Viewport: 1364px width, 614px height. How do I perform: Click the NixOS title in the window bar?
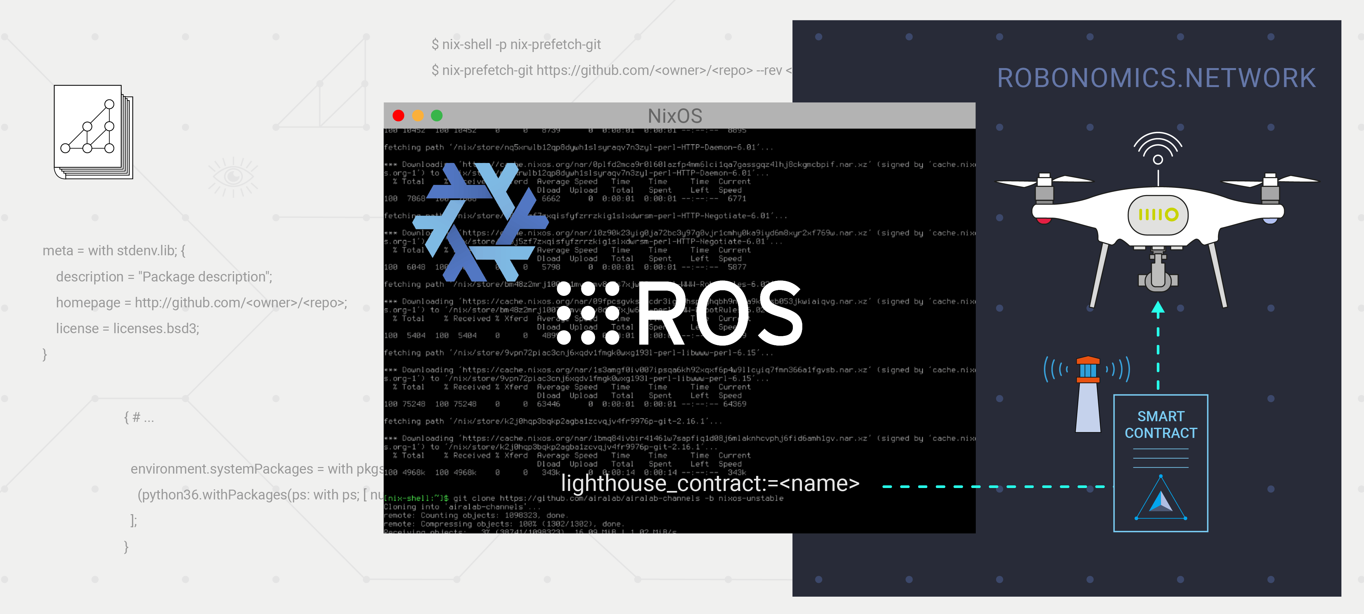click(x=675, y=116)
